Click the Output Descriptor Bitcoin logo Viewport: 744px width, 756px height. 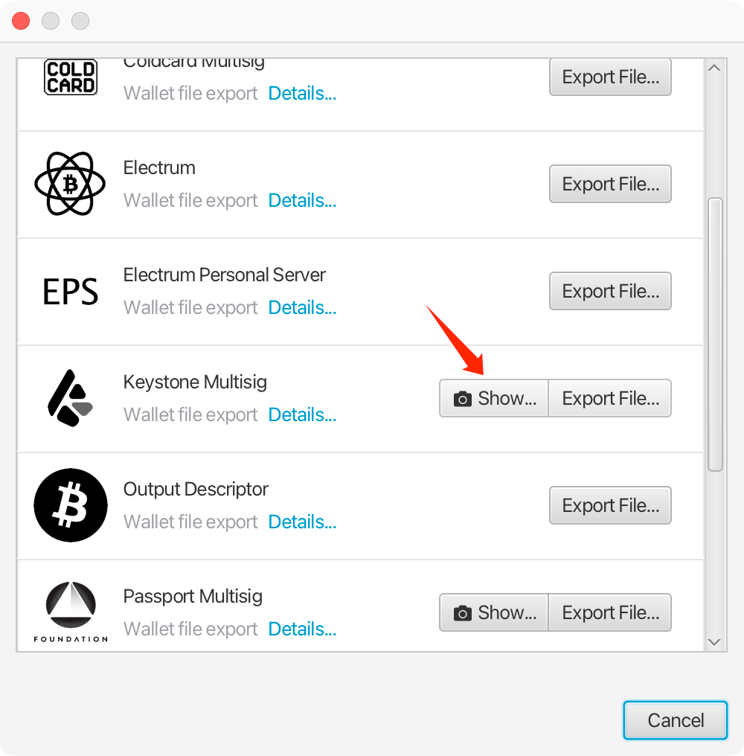tap(71, 505)
